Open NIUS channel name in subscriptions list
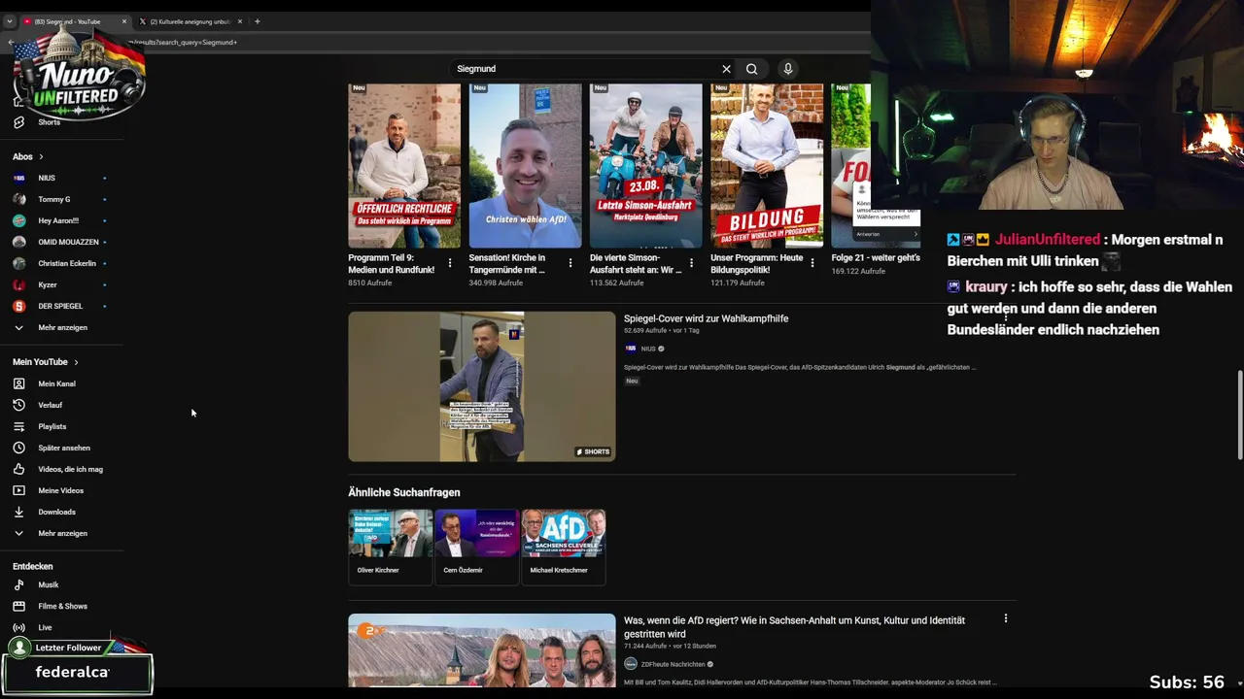Image resolution: width=1244 pixels, height=699 pixels. (x=47, y=178)
